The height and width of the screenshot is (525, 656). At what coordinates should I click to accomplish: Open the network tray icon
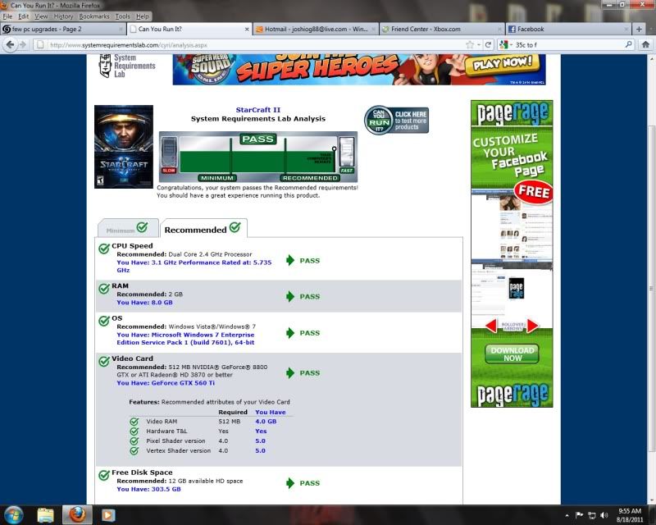(x=592, y=515)
